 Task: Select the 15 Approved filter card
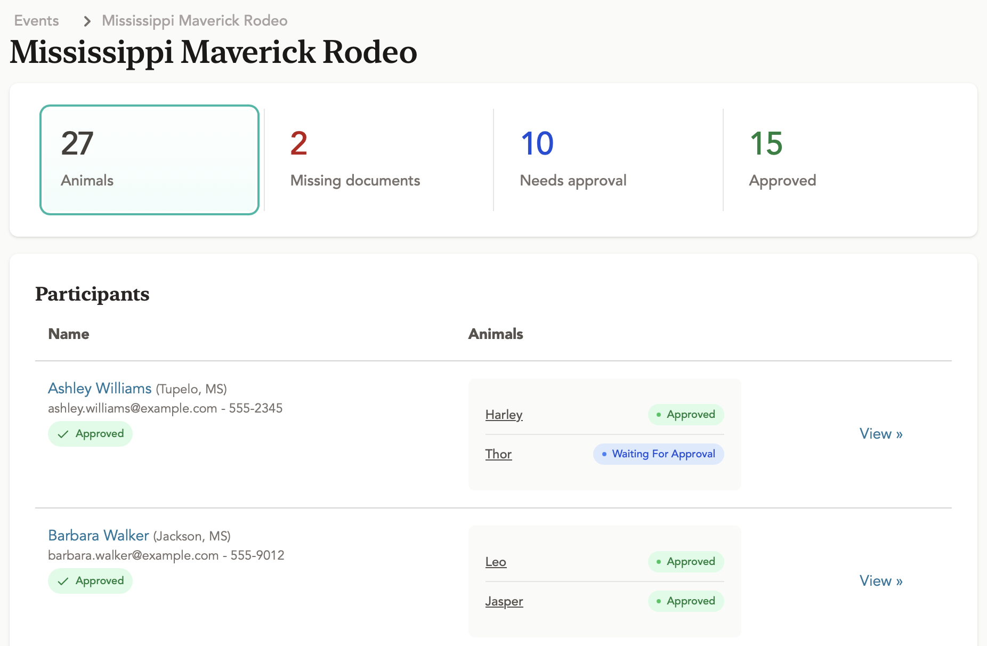tap(838, 160)
